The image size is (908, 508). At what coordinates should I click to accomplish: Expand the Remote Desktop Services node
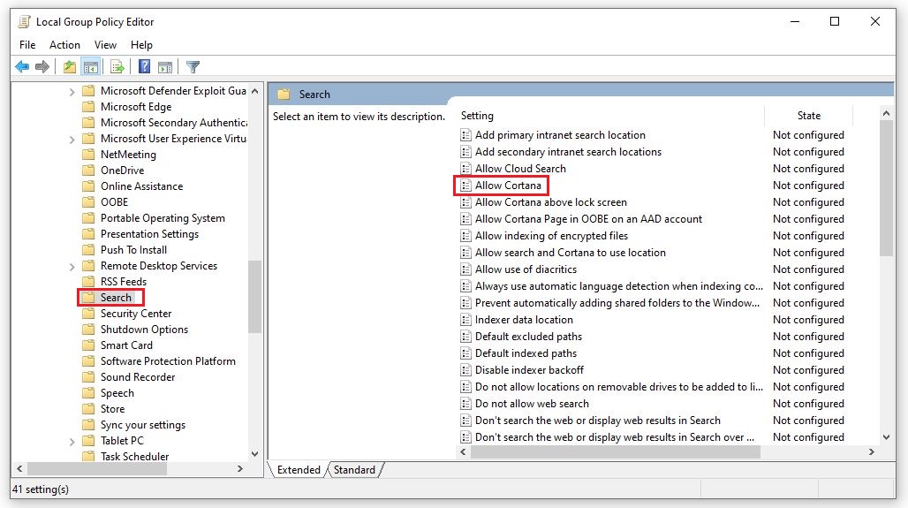click(72, 266)
